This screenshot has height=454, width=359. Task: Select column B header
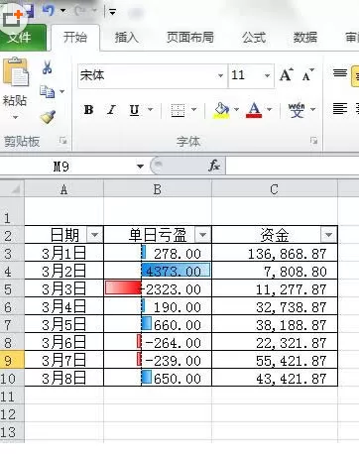coord(158,189)
